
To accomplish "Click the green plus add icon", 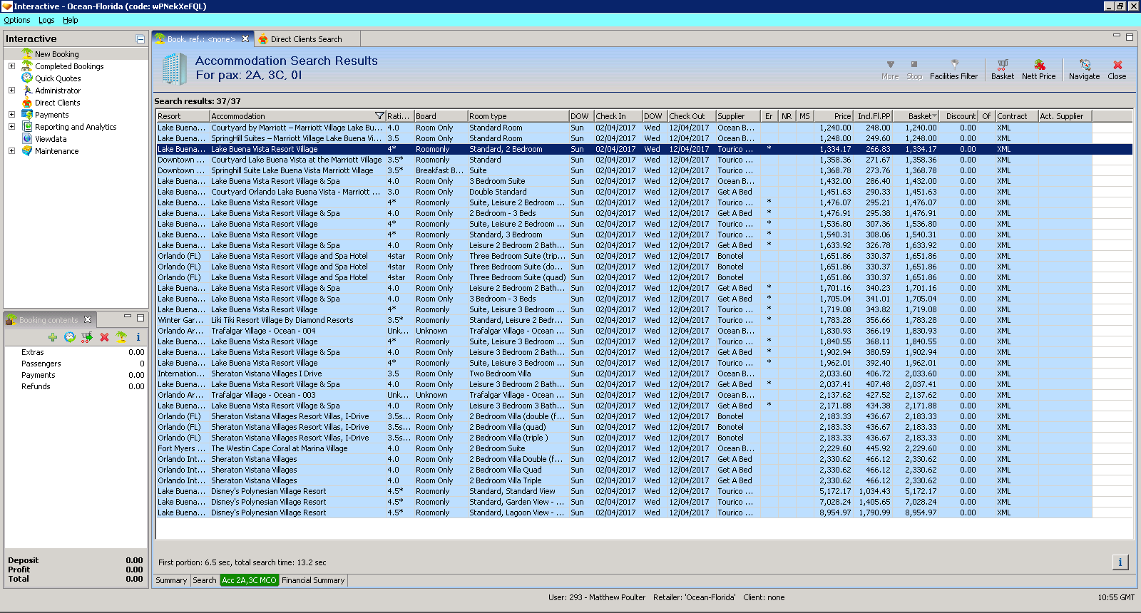I will tap(53, 337).
